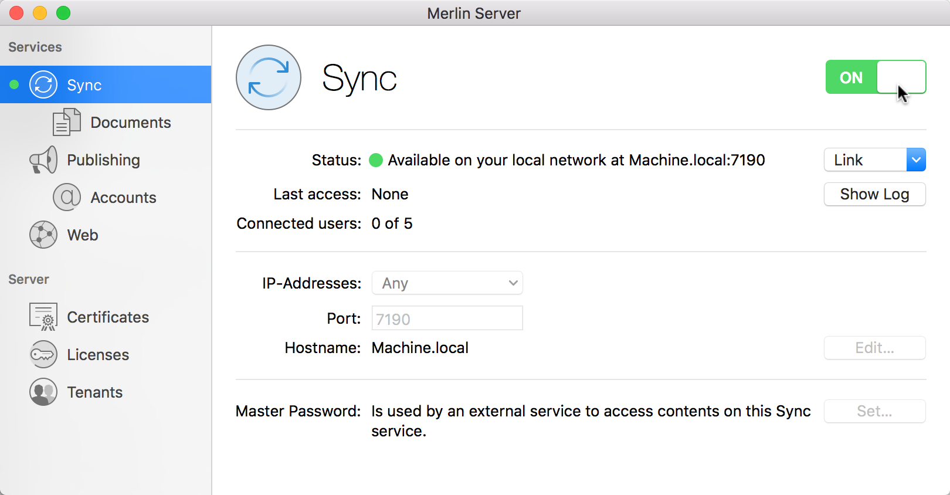
Task: Click the Publishing megaphone icon
Action: pyautogui.click(x=43, y=160)
